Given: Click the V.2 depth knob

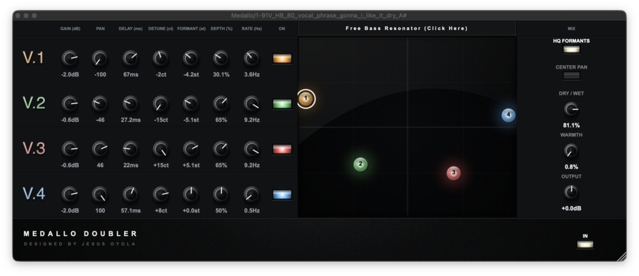Looking at the screenshot, I should pyautogui.click(x=221, y=104).
